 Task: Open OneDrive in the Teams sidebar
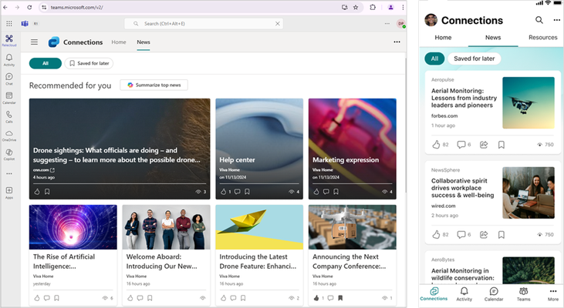(9, 136)
